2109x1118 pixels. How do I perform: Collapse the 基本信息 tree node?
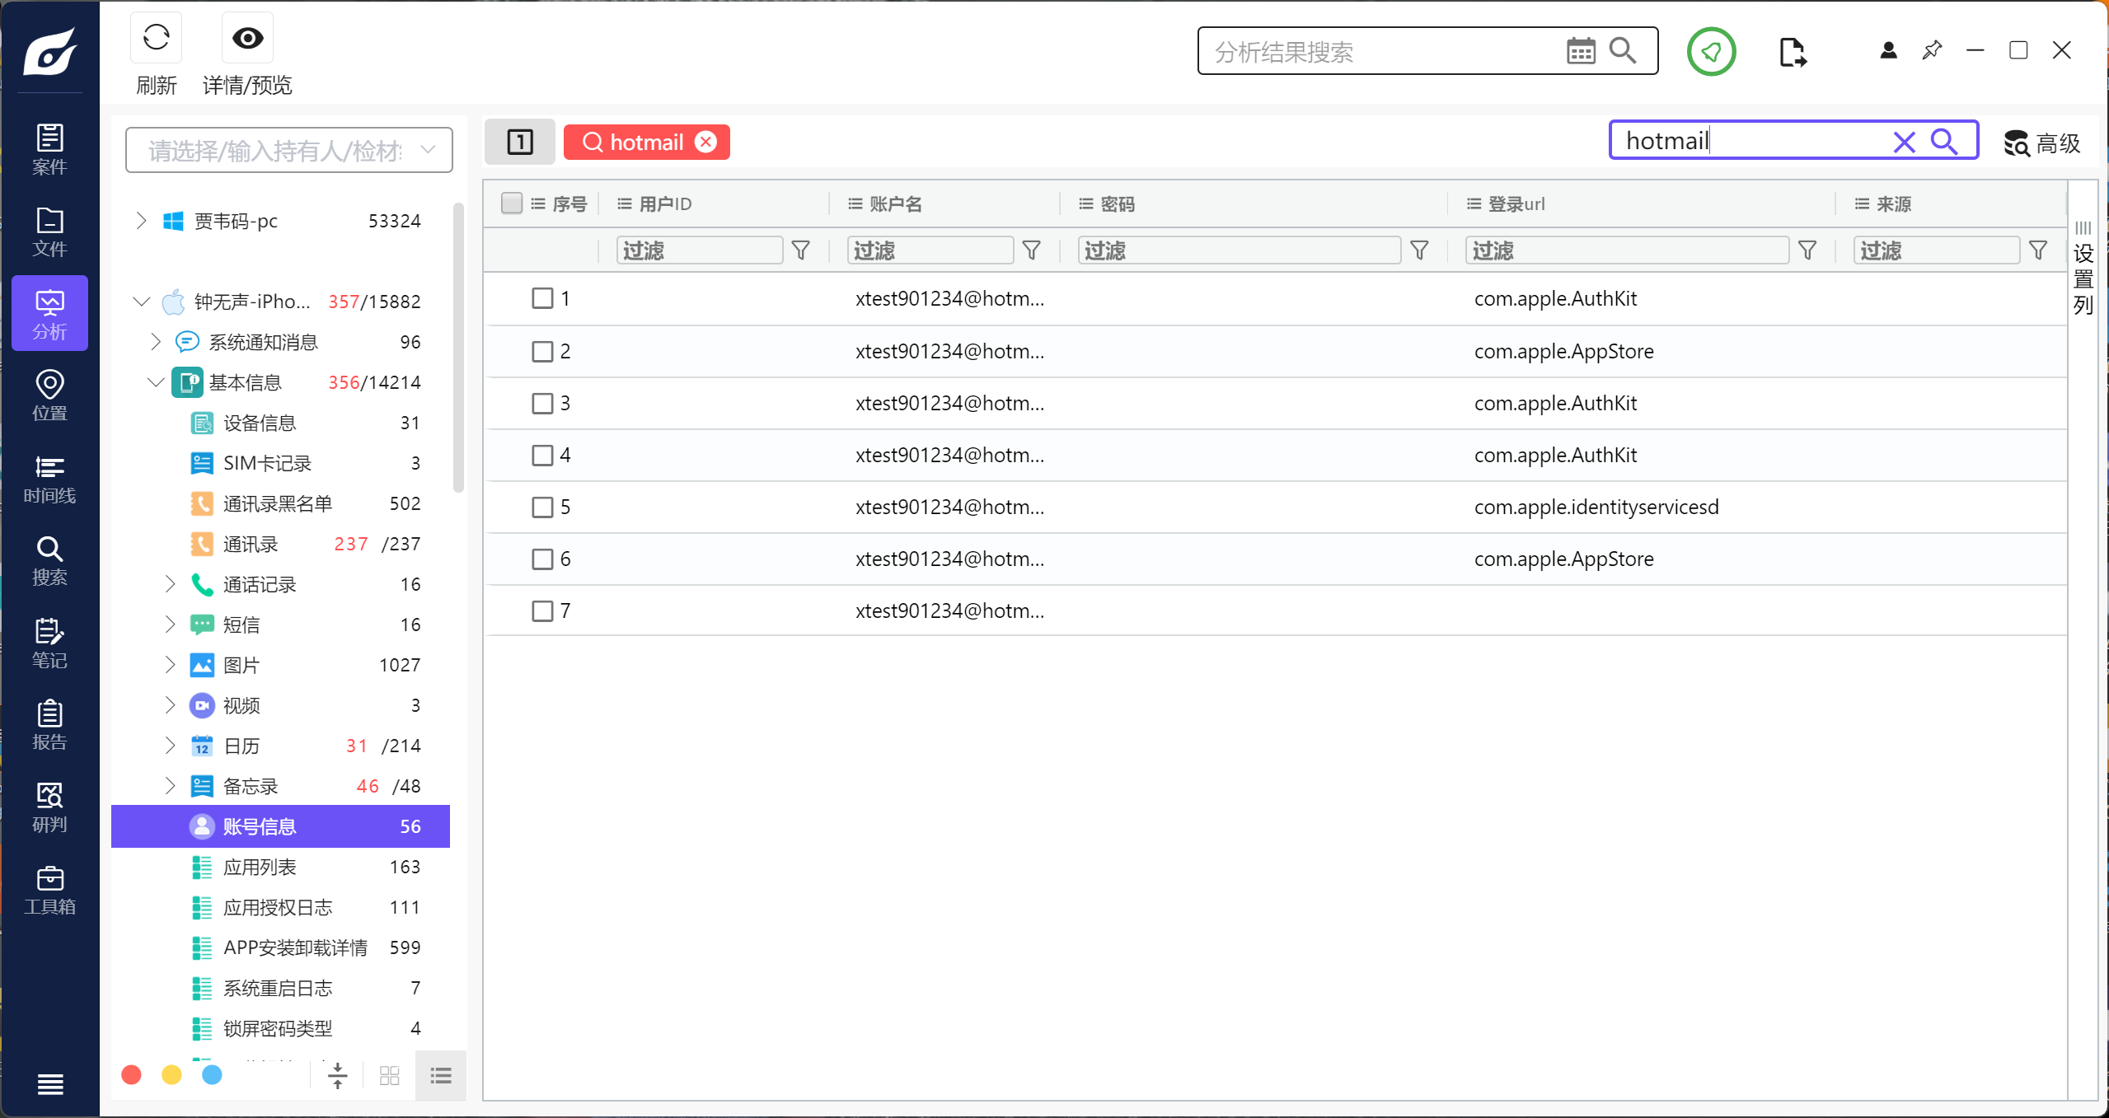[x=155, y=382]
